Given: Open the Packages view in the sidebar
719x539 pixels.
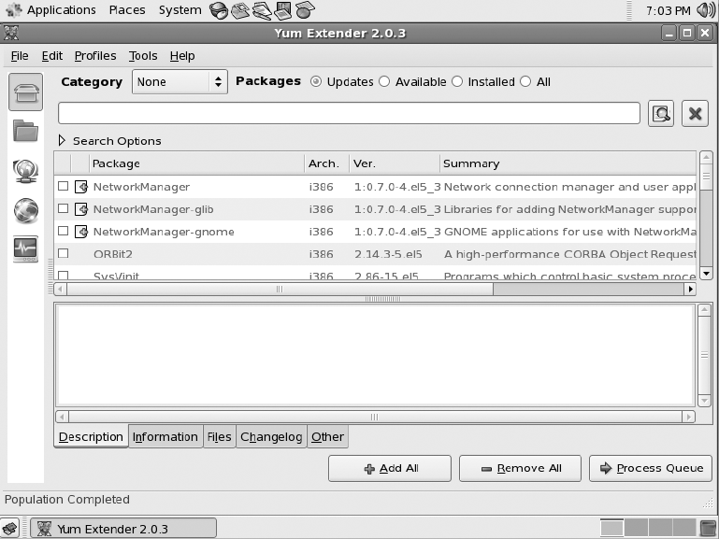Looking at the screenshot, I should (x=25, y=92).
